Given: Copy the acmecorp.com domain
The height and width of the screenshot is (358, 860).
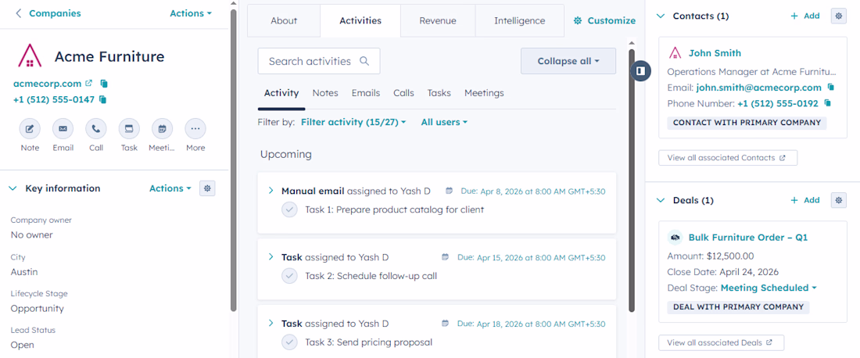Looking at the screenshot, I should coord(104,83).
